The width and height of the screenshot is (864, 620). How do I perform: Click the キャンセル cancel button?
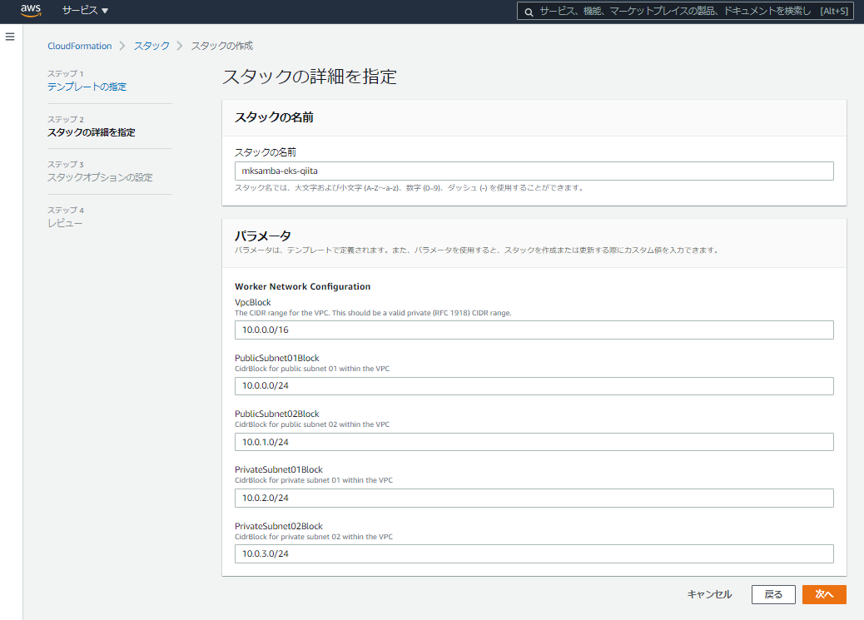click(x=709, y=595)
